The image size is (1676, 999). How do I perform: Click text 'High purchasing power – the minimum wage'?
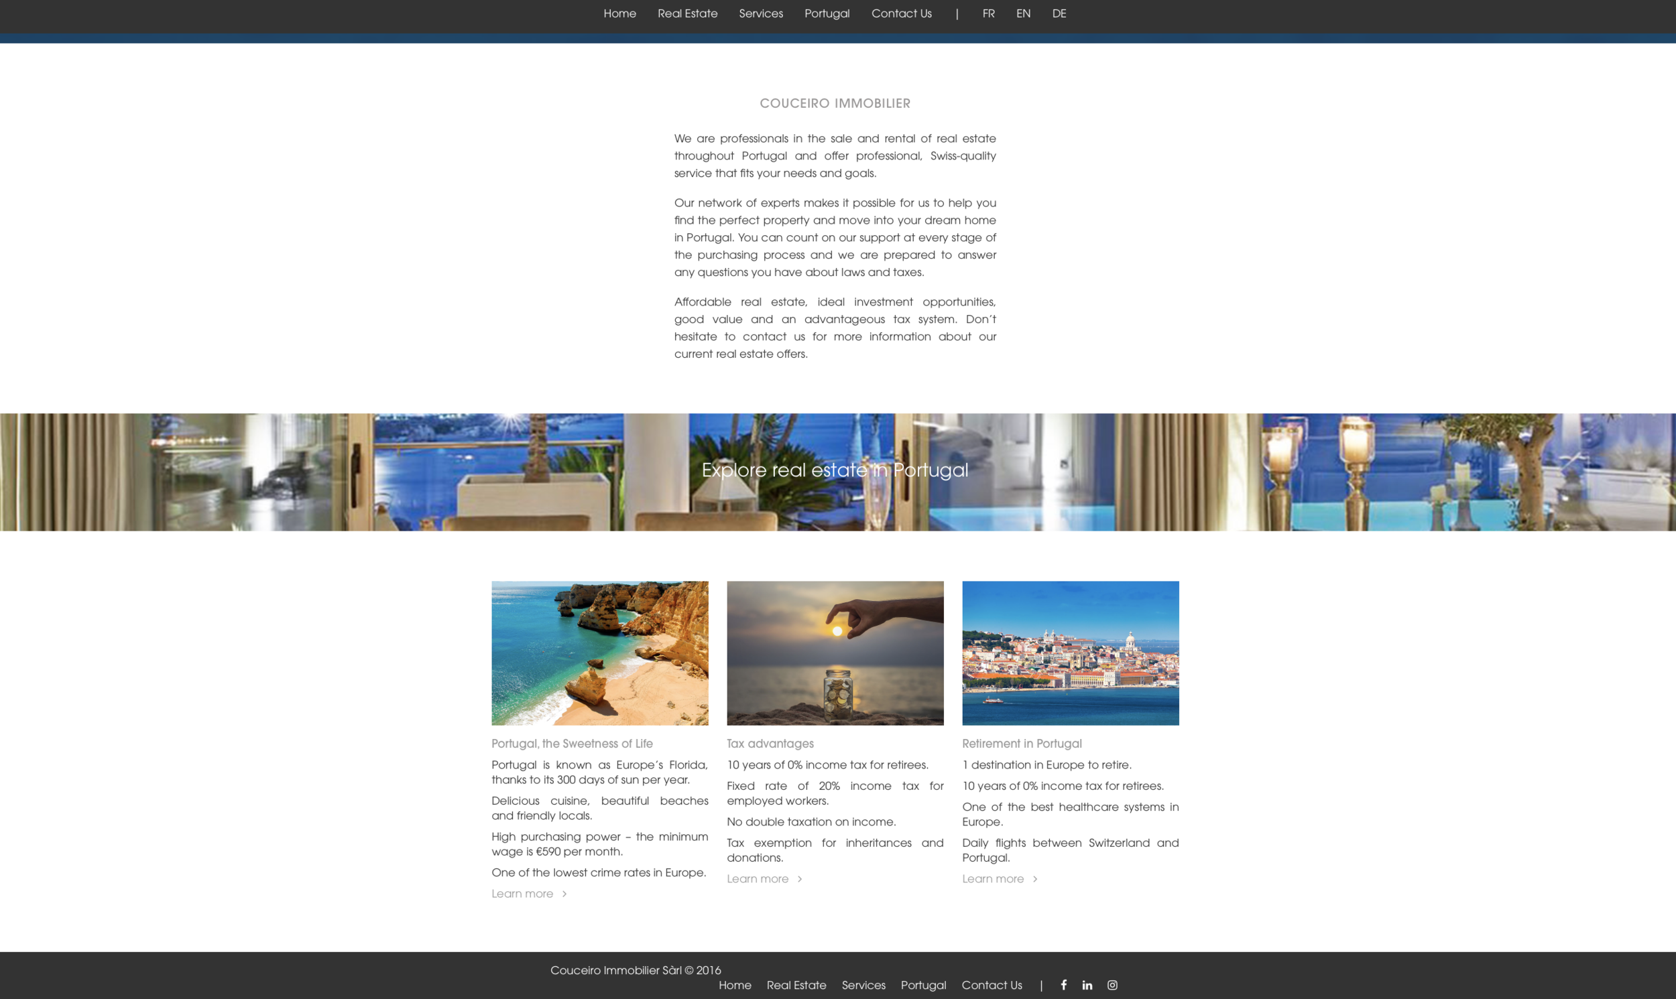coord(600,844)
